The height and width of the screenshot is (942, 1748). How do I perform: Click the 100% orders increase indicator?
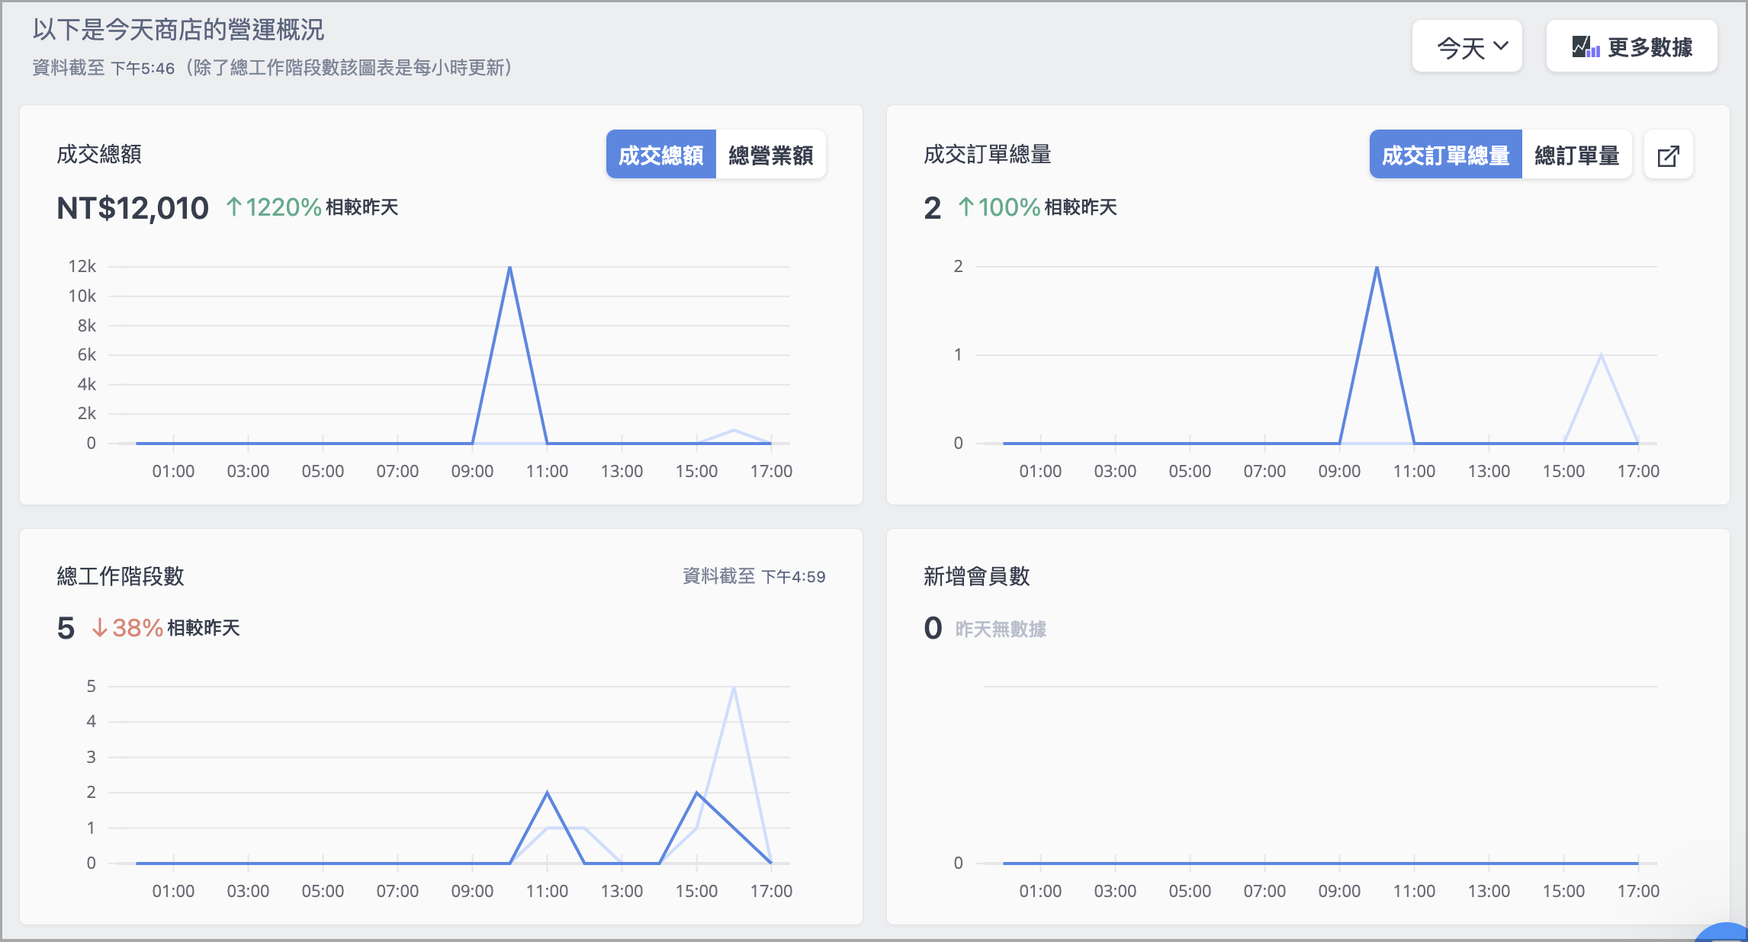(999, 207)
